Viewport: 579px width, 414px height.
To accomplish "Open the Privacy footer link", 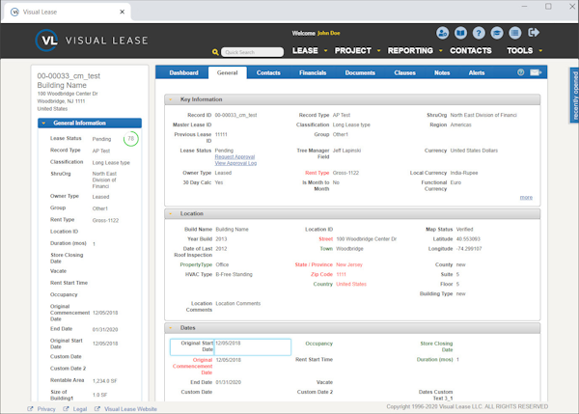I will tap(46, 409).
